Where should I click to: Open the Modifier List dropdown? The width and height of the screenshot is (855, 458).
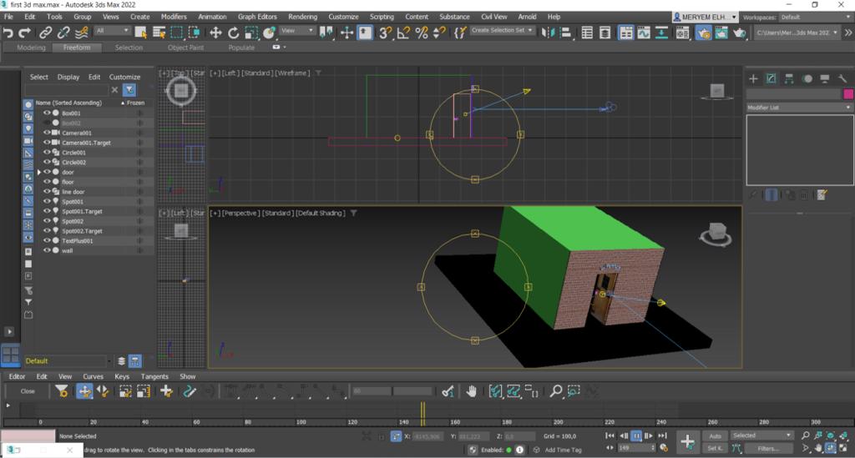[800, 108]
